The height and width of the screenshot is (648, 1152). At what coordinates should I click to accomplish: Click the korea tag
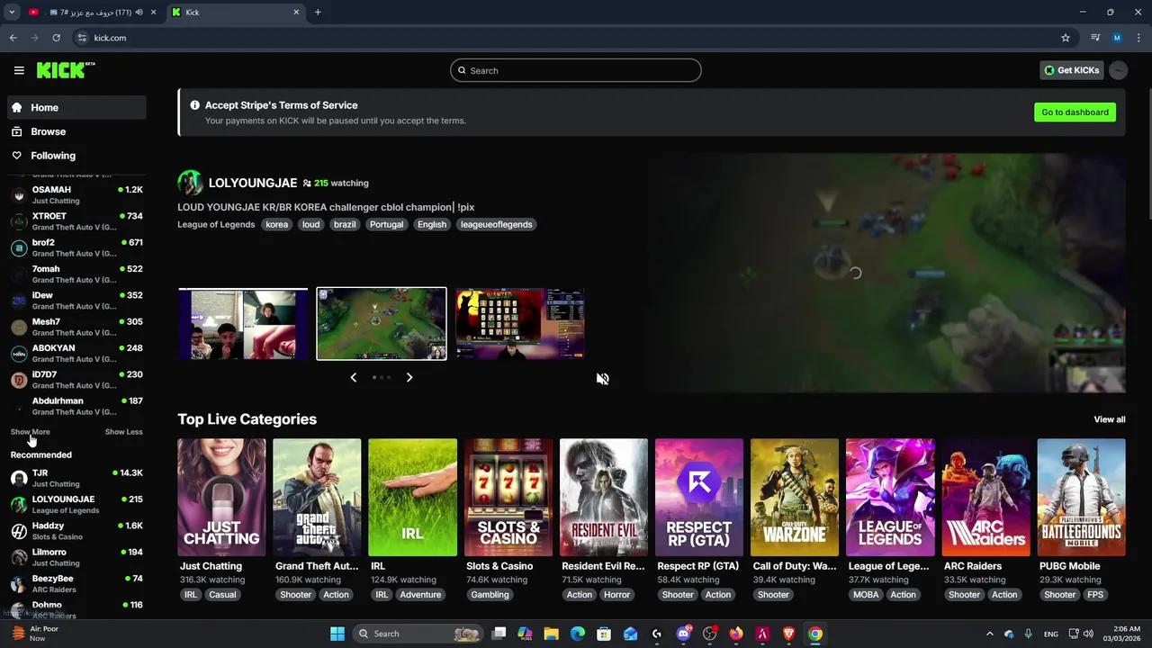pos(277,224)
